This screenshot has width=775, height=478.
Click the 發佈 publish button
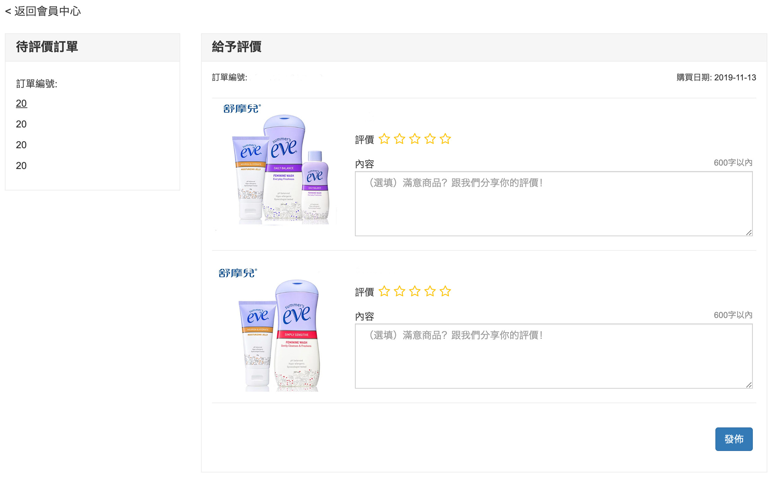733,439
